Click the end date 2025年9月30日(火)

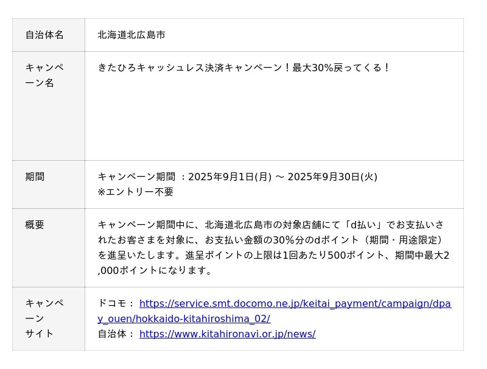[332, 177]
